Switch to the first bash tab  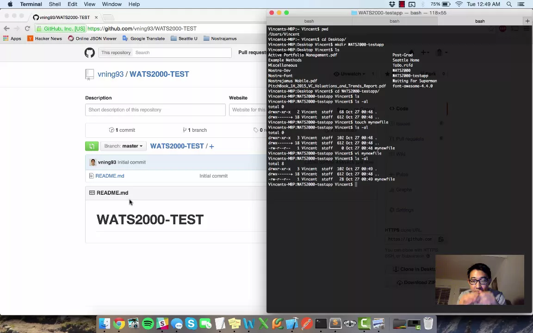309,21
